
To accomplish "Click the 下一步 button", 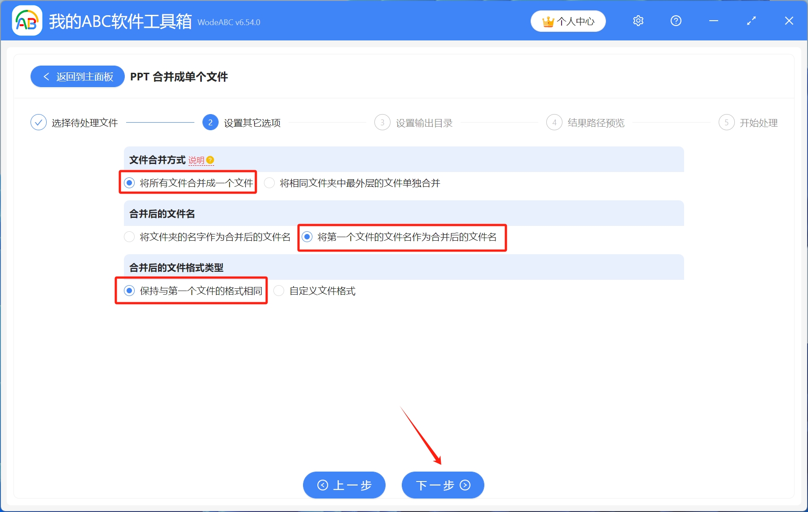I will 442,485.
